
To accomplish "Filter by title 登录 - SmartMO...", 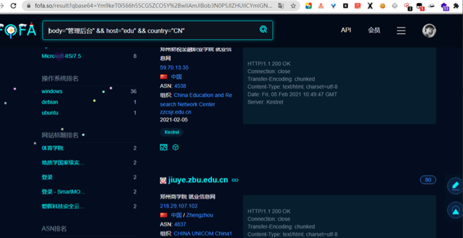I will pos(64,192).
